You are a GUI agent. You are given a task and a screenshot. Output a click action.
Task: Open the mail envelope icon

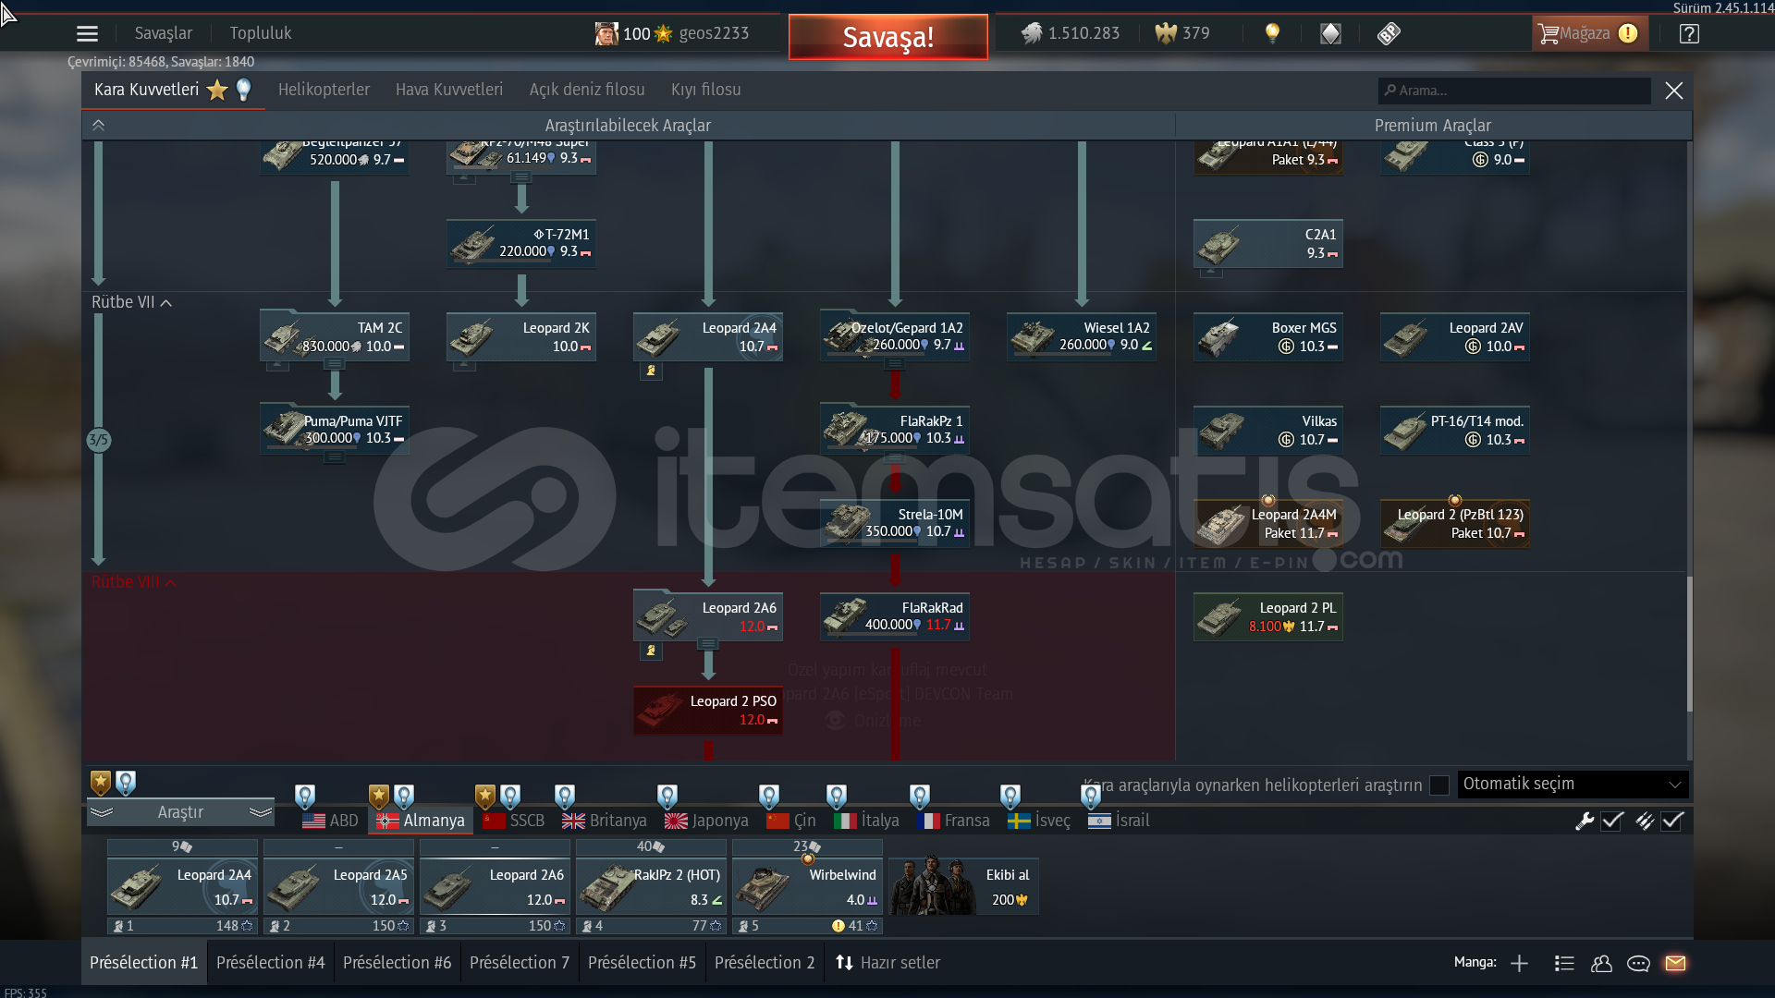click(1675, 963)
